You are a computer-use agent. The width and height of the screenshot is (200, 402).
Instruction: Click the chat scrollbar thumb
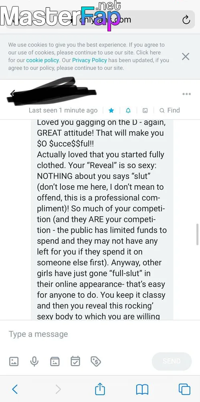[x=197, y=234]
